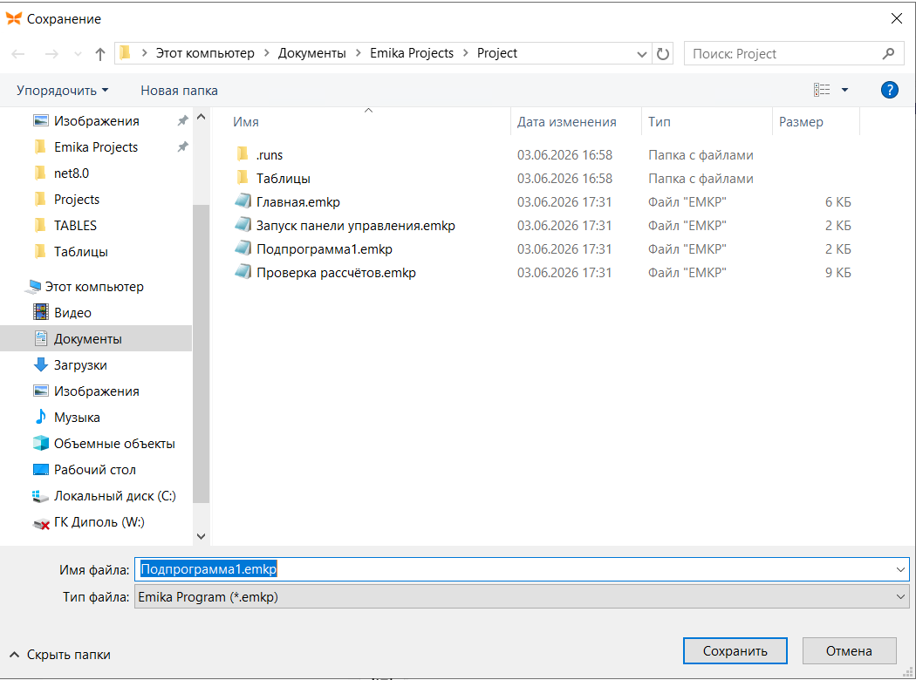The width and height of the screenshot is (916, 680).
Task: Click the Главная.emkp file icon
Action: click(243, 201)
